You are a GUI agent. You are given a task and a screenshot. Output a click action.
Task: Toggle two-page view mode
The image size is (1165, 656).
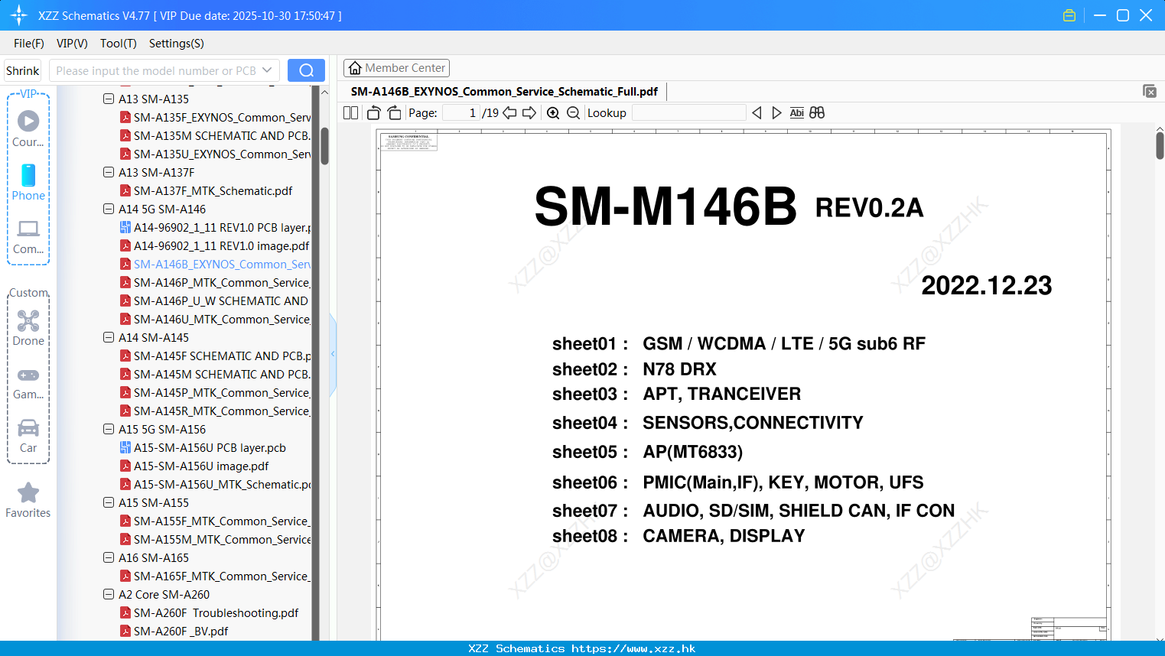click(350, 112)
